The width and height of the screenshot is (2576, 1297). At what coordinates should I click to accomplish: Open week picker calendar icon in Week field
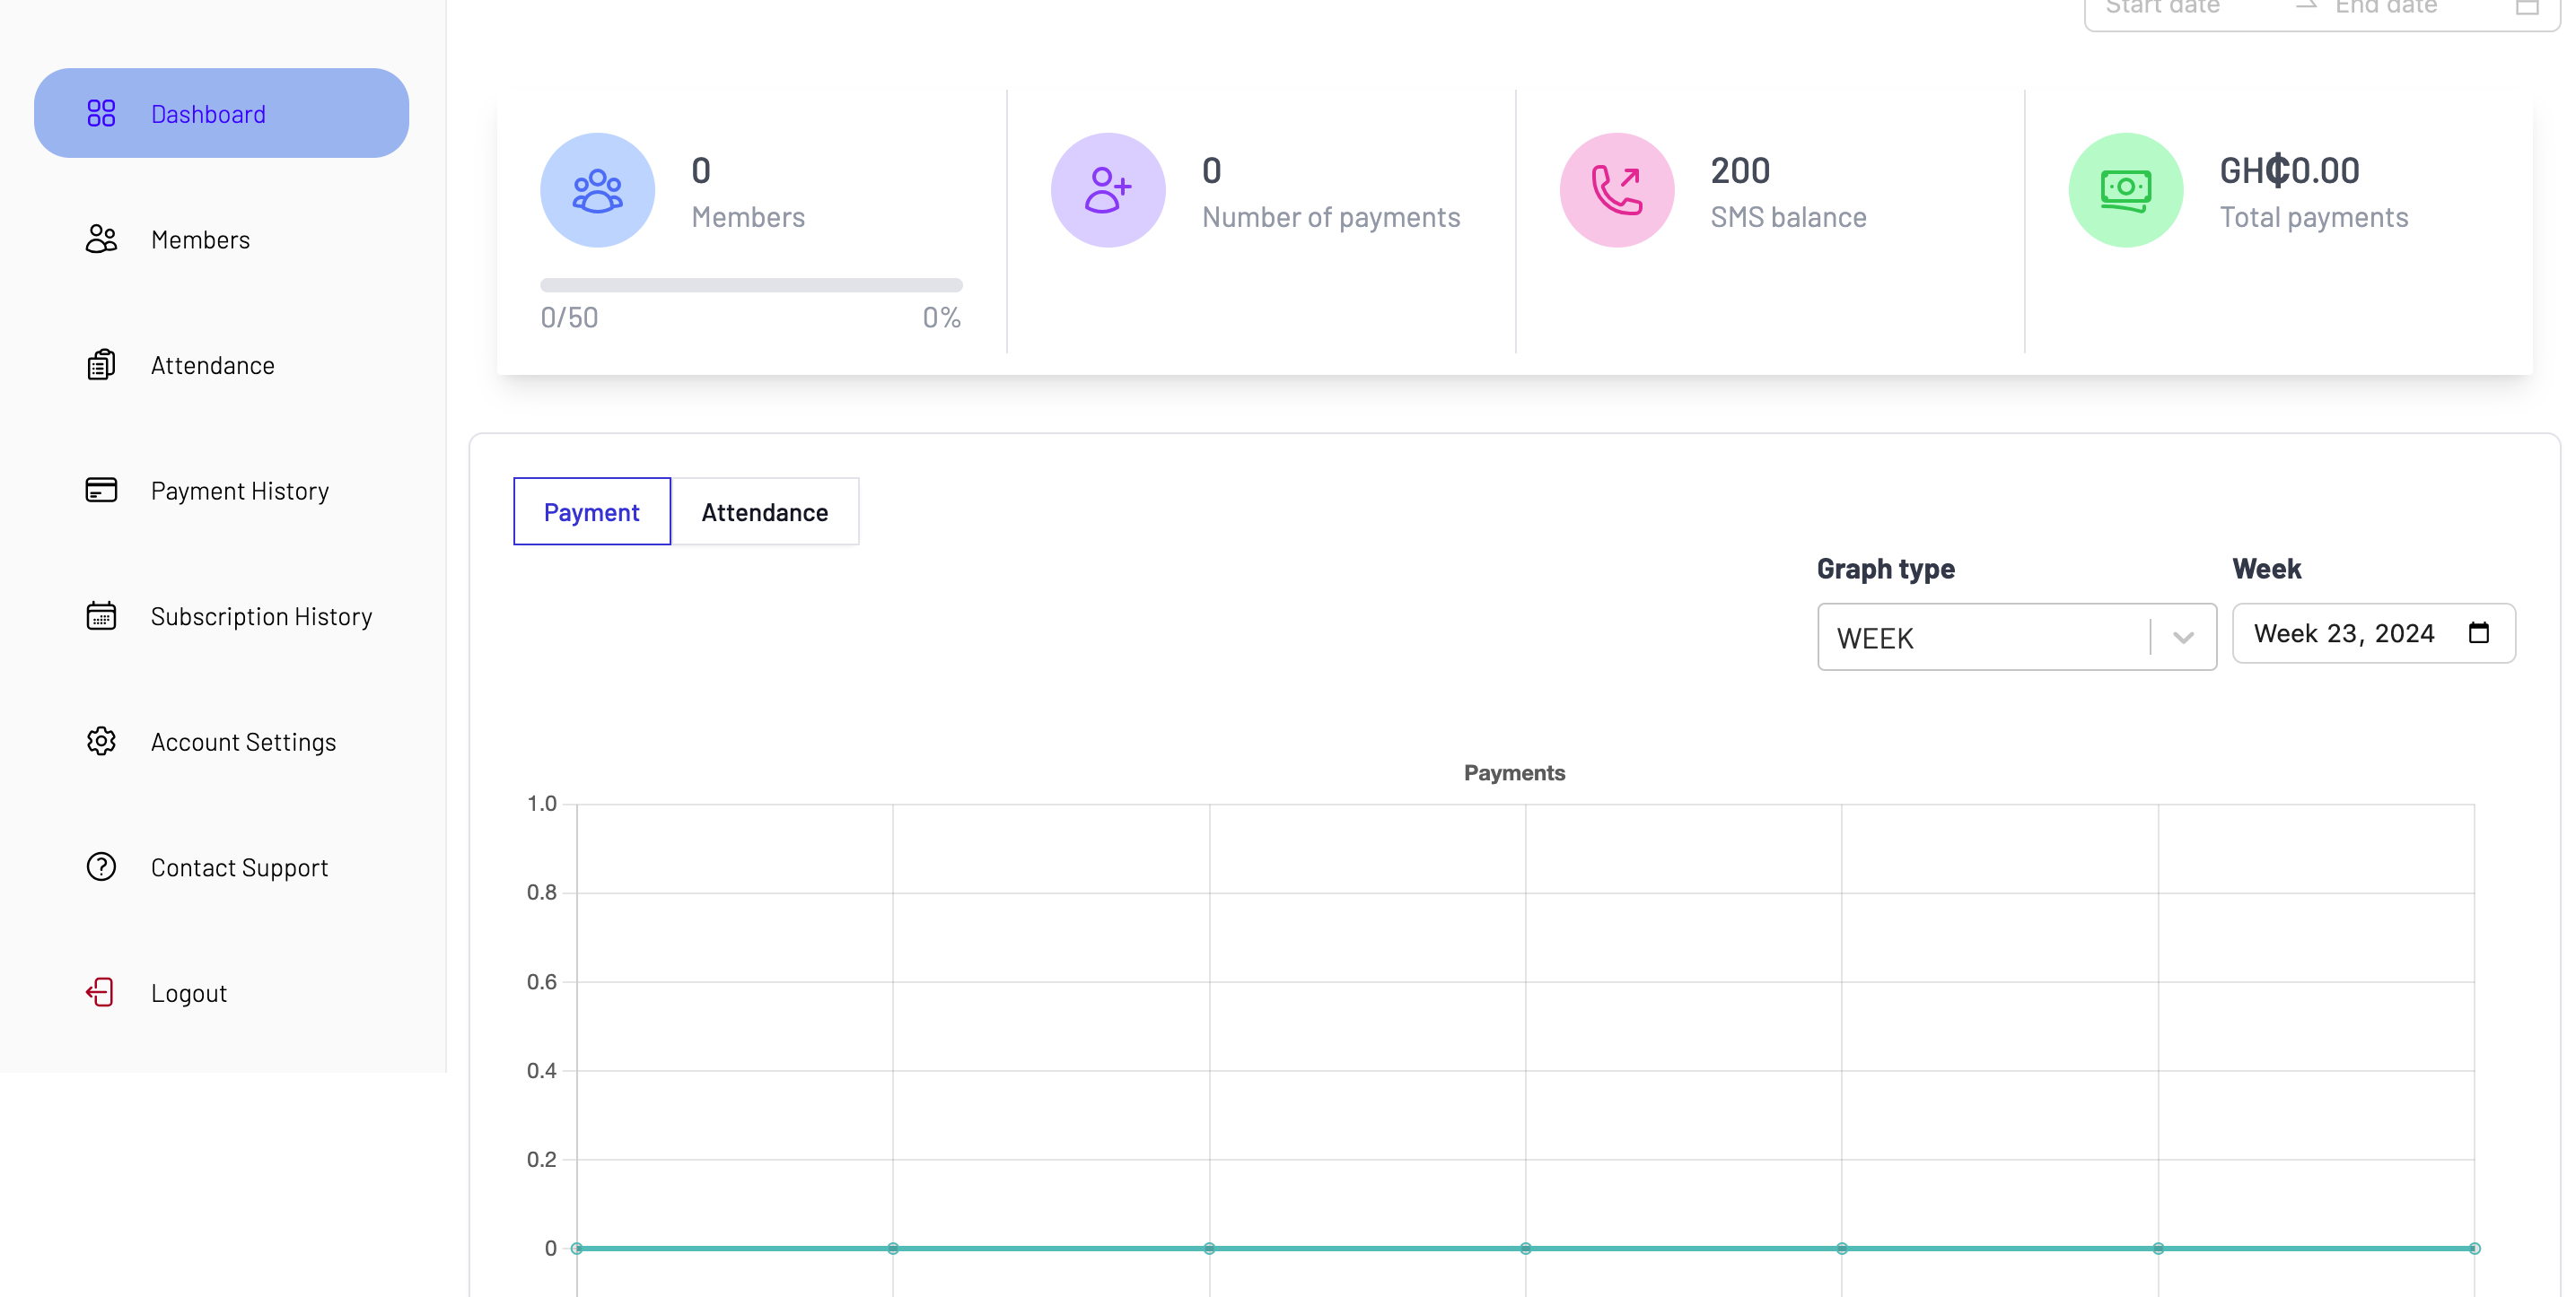[x=2478, y=632]
